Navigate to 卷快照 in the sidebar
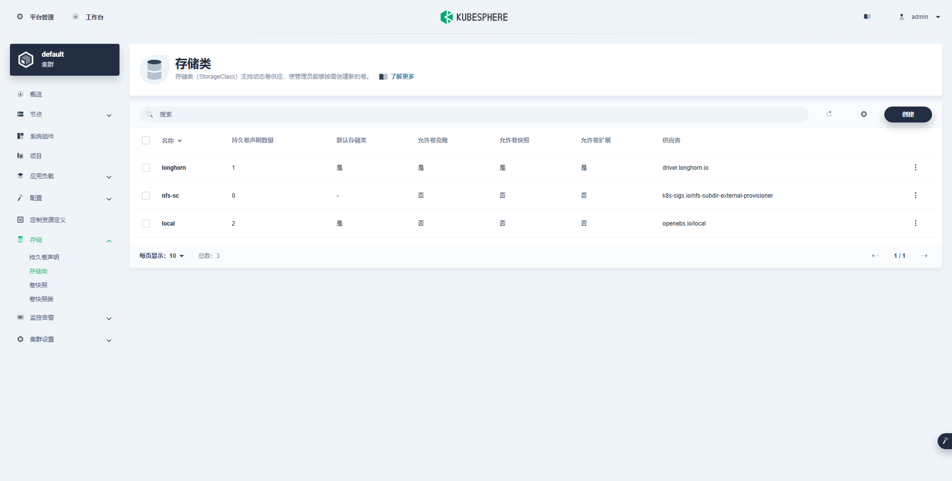The width and height of the screenshot is (952, 481). pyautogui.click(x=38, y=285)
